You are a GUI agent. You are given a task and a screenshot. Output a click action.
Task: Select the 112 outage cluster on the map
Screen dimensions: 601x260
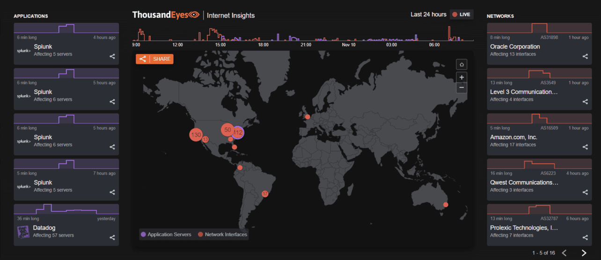(238, 133)
